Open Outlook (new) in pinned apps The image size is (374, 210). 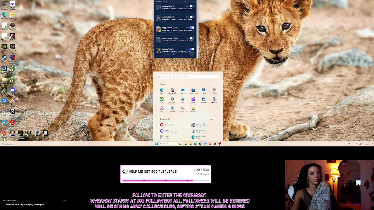tap(183, 91)
